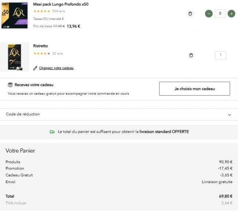This screenshot has width=238, height=211.
Task: Click the pencil icon beside Changez votre cadeau
Action: (35, 68)
